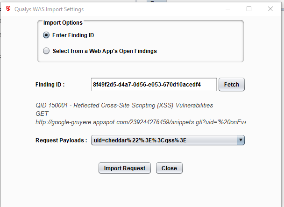Click the QID 150001 vulnerability description text
This screenshot has width=284, height=207.
point(124,106)
